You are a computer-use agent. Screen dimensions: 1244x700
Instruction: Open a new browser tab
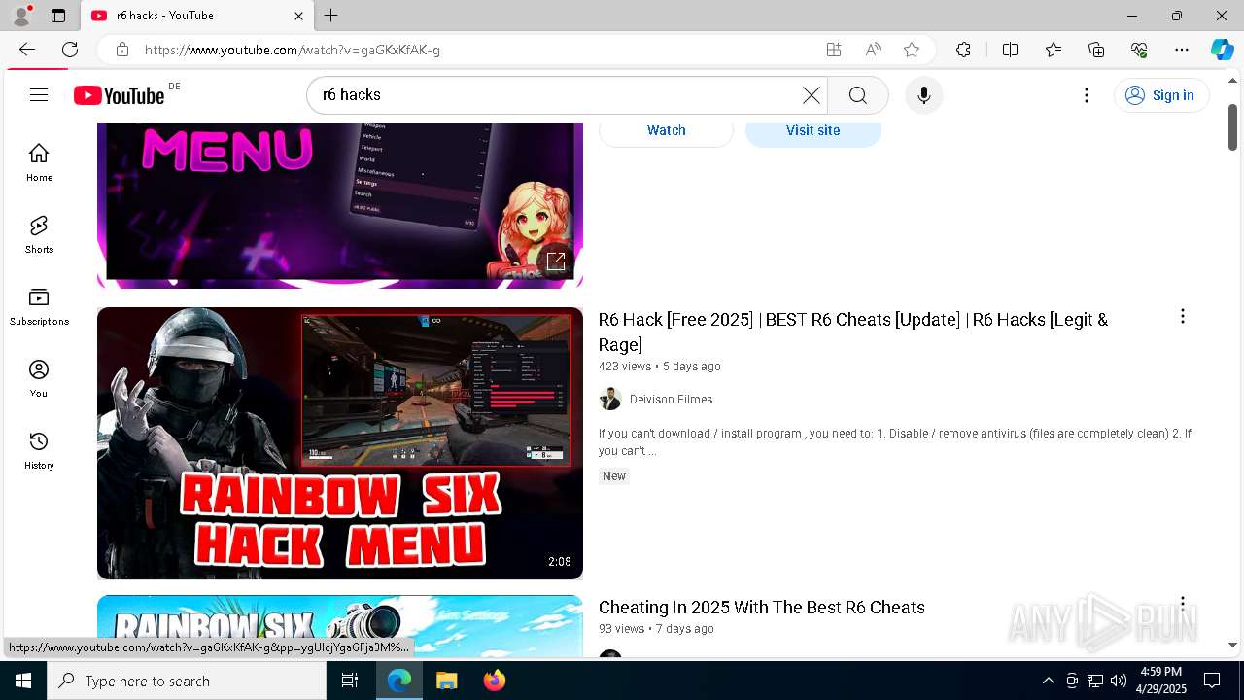(x=331, y=16)
